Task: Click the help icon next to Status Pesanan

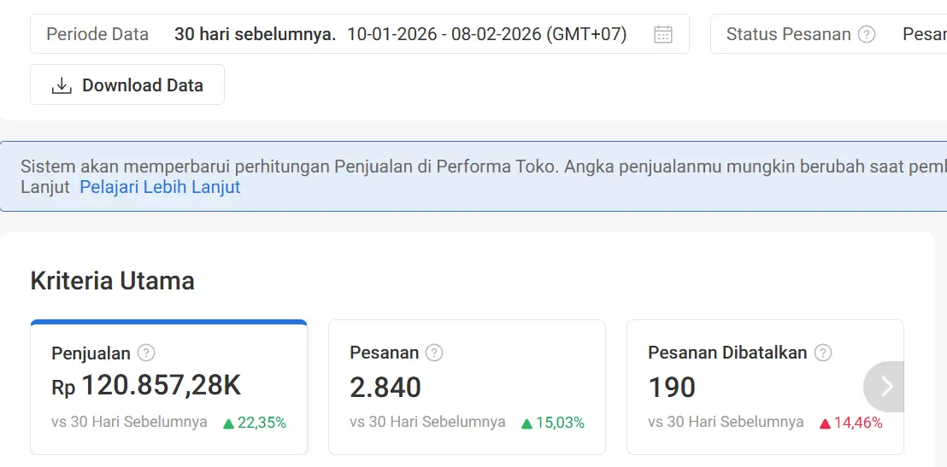Action: 867,34
